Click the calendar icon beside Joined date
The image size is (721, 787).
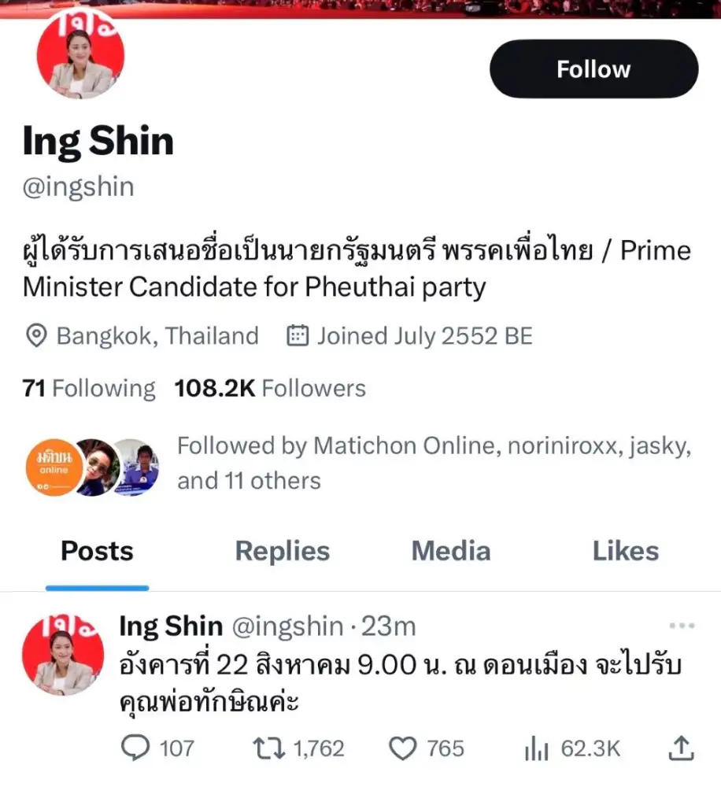point(297,337)
